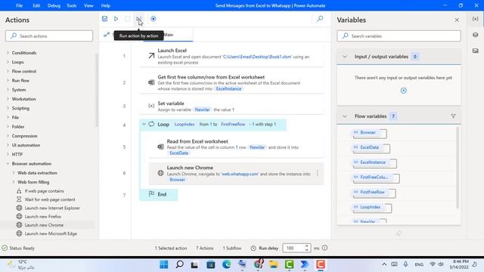Screen dimensions: 484x272
Task: Select If web page contains action
Action: (44, 191)
